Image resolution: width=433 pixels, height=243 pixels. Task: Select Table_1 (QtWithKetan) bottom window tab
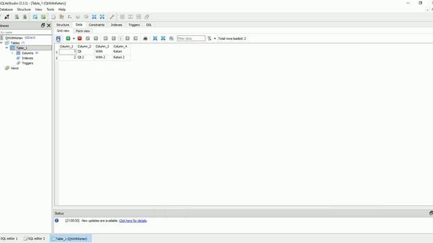[x=70, y=238]
